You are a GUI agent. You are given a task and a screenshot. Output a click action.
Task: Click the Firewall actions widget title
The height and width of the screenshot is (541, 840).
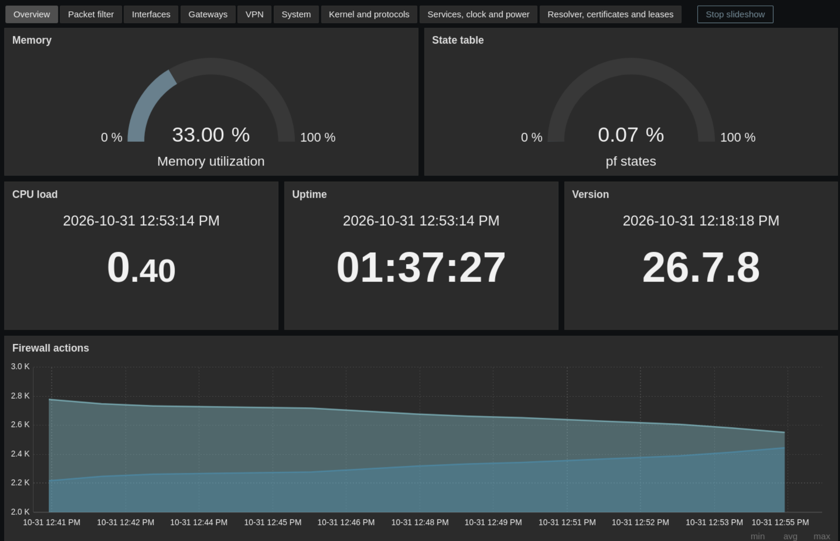pos(51,348)
